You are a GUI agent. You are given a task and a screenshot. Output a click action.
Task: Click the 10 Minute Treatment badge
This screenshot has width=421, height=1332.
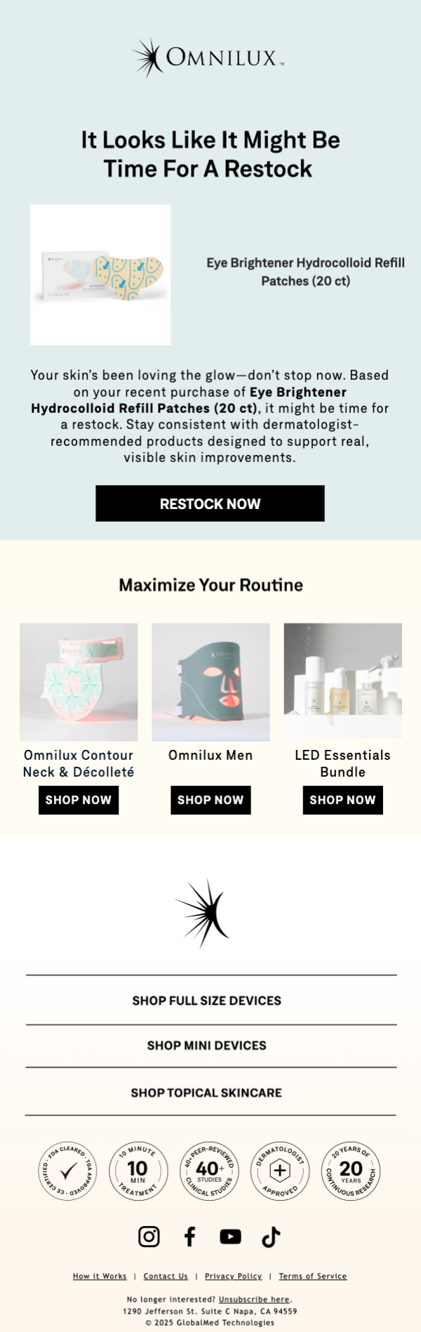138,1171
